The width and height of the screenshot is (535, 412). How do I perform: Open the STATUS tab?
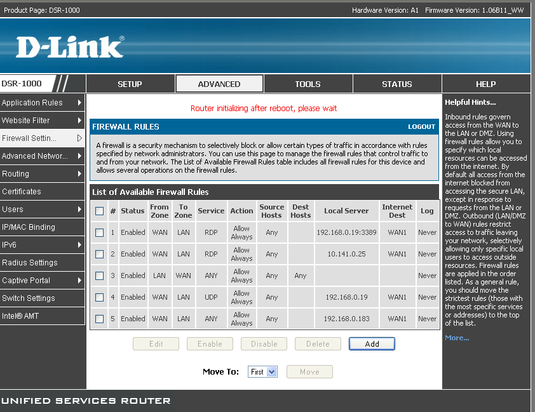coord(397,84)
